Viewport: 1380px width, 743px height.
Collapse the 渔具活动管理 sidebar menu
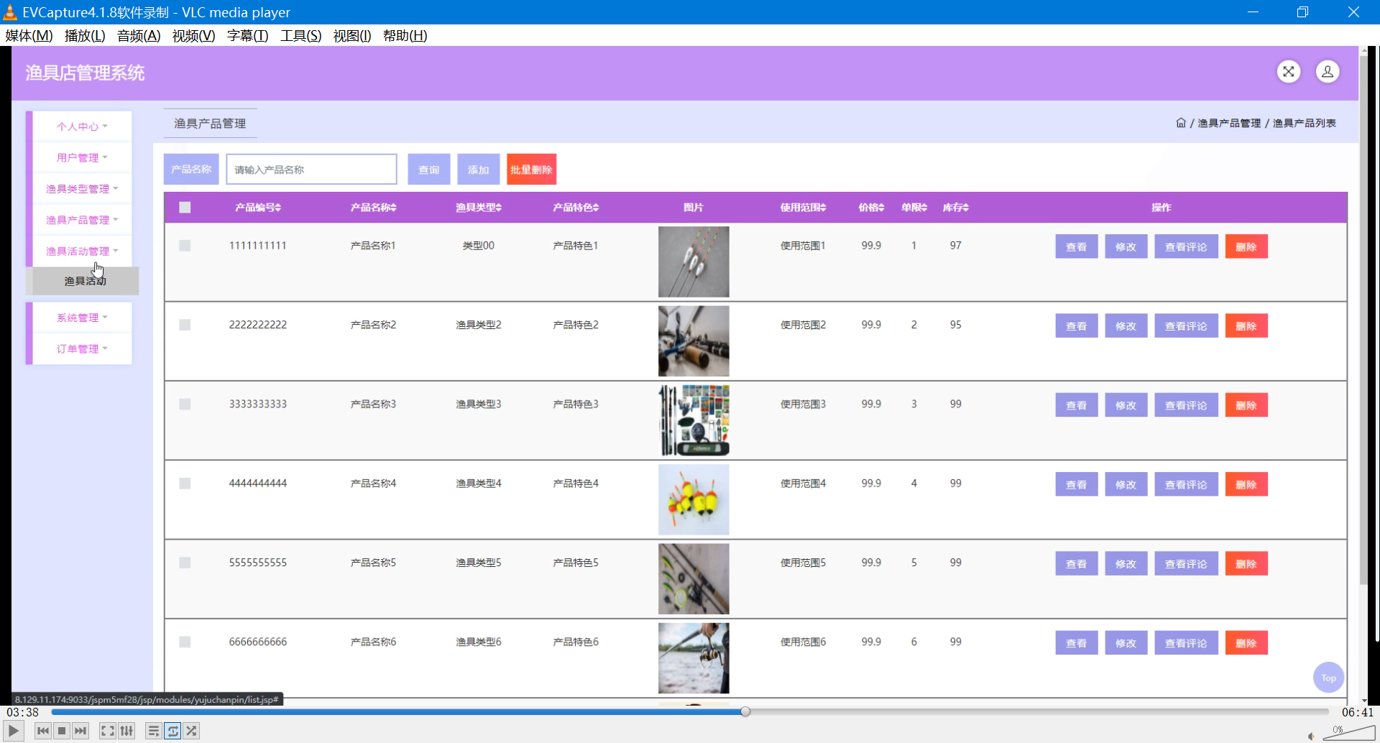tap(82, 251)
